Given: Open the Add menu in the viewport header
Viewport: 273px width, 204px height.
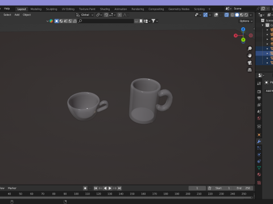Looking at the screenshot, I should click(17, 15).
